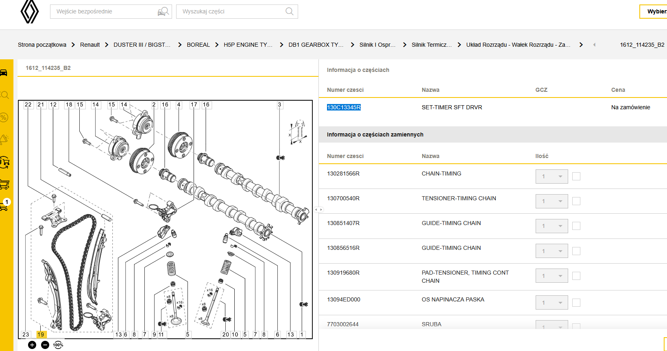
Task: Open the megaphone promotions sidebar icon
Action: click(4, 139)
